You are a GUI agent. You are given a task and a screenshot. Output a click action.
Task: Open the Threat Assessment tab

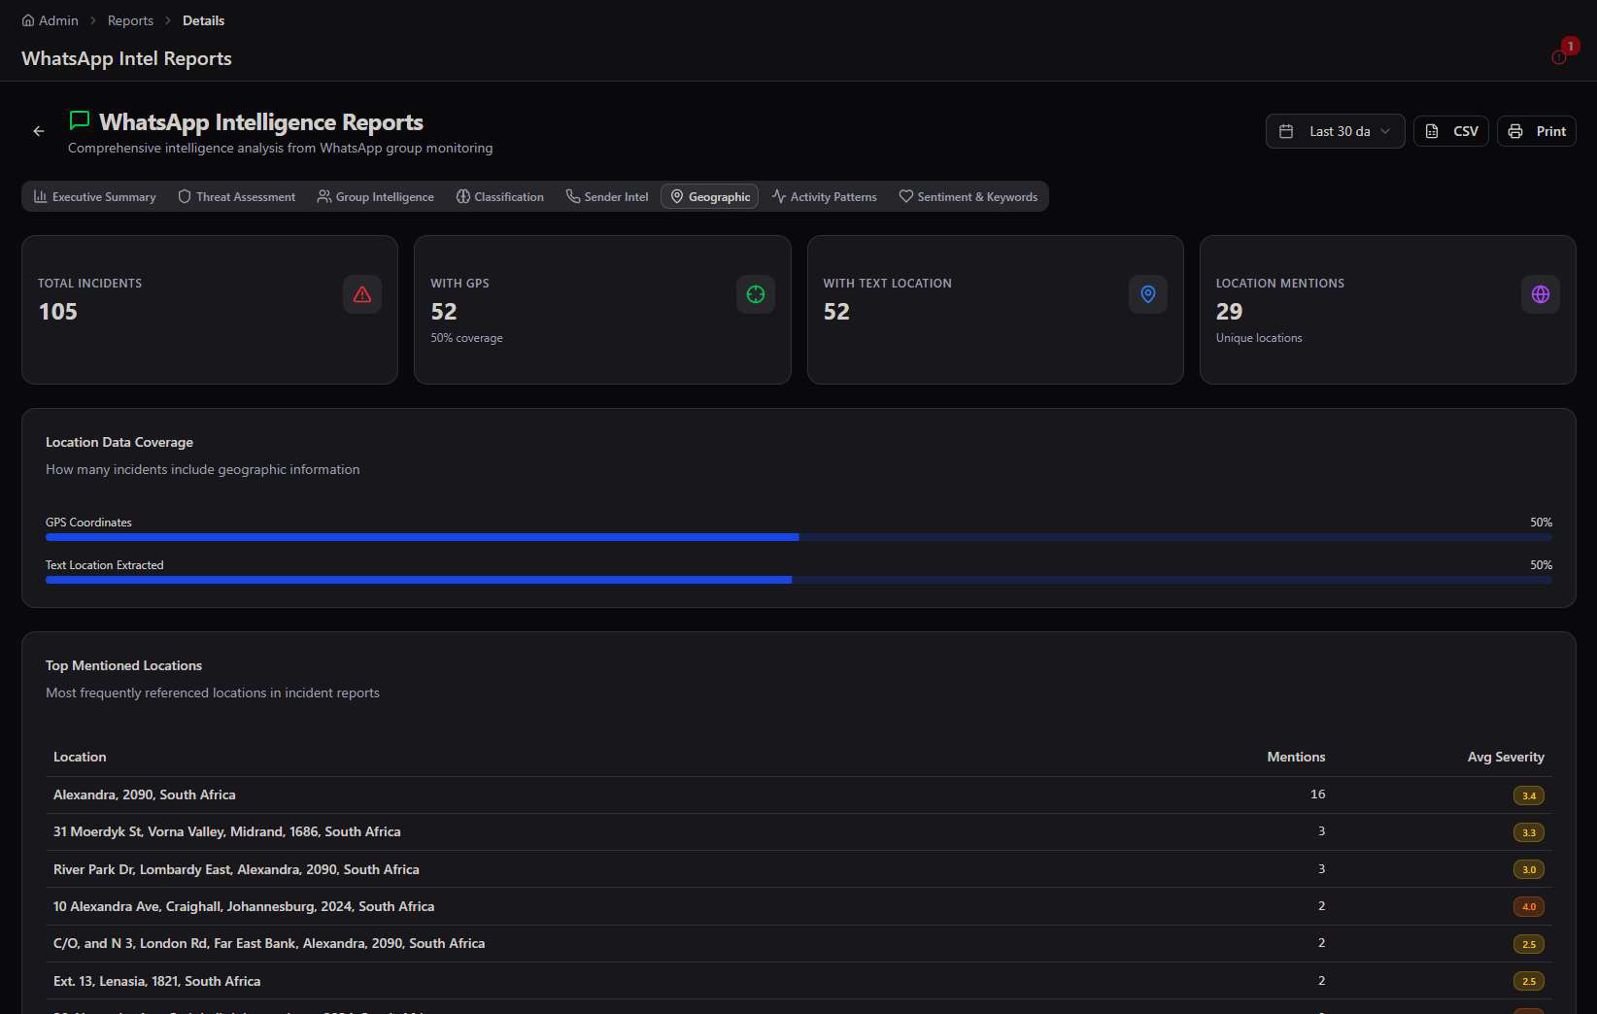(x=237, y=196)
